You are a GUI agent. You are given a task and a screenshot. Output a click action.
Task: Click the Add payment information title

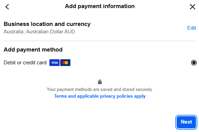pos(100,6)
